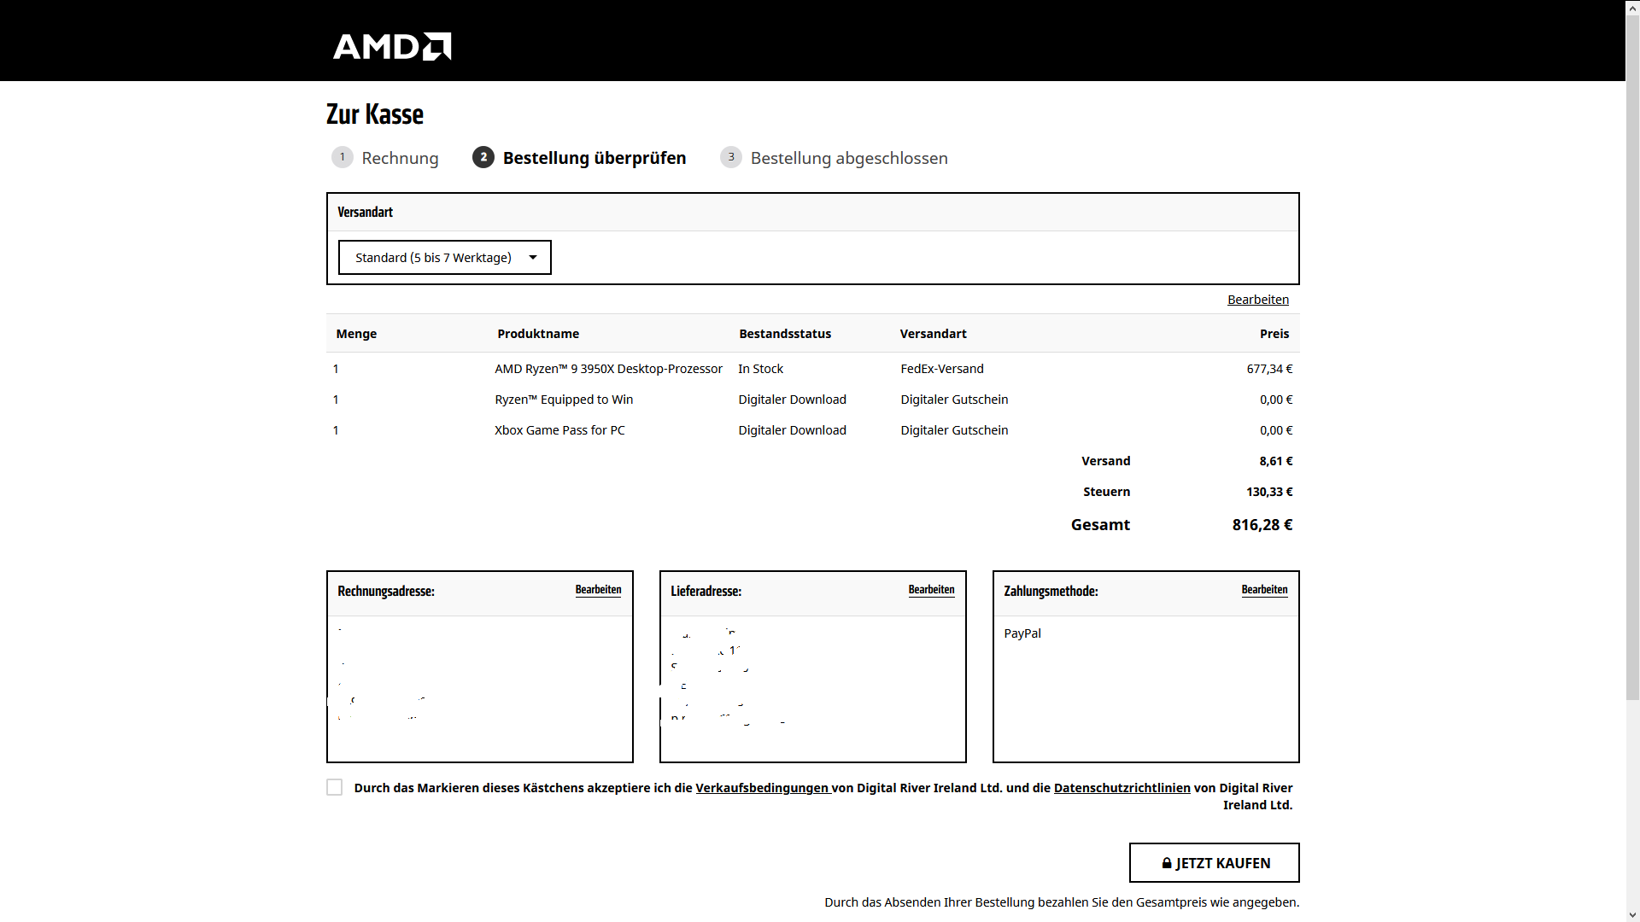
Task: Click Bearbeiten next to Lieferadresse
Action: pyautogui.click(x=931, y=589)
